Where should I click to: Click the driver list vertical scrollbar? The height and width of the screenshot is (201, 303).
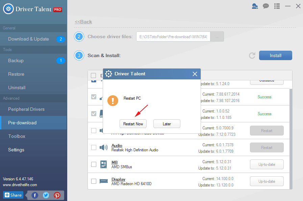click(x=291, y=139)
